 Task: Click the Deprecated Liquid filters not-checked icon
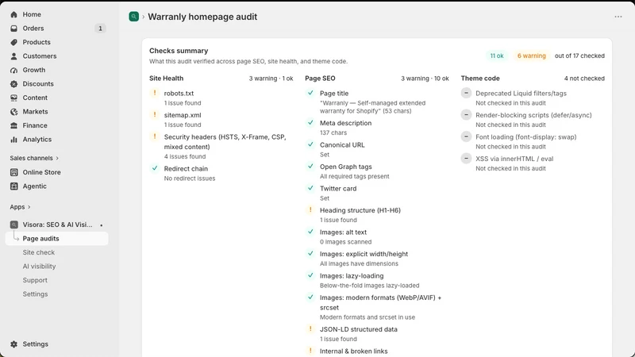[466, 93]
